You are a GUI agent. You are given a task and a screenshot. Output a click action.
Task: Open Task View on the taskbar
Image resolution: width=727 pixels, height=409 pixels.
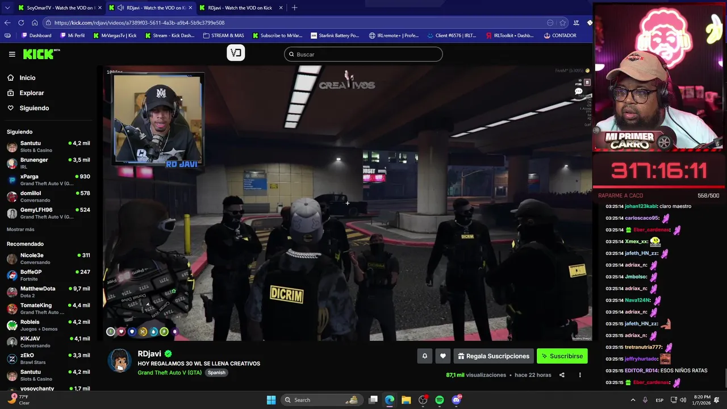pos(373,400)
